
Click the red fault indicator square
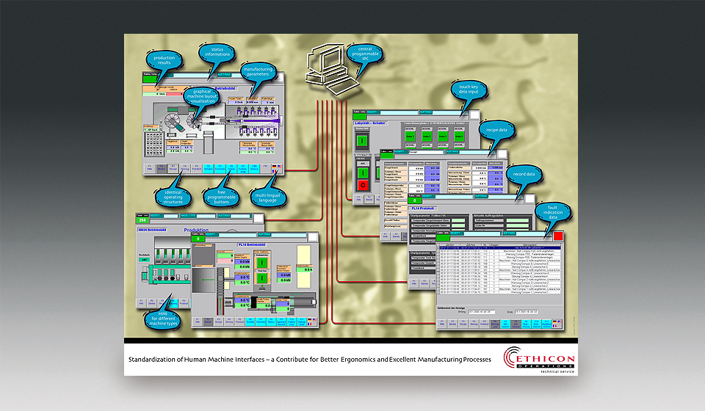[x=559, y=236]
